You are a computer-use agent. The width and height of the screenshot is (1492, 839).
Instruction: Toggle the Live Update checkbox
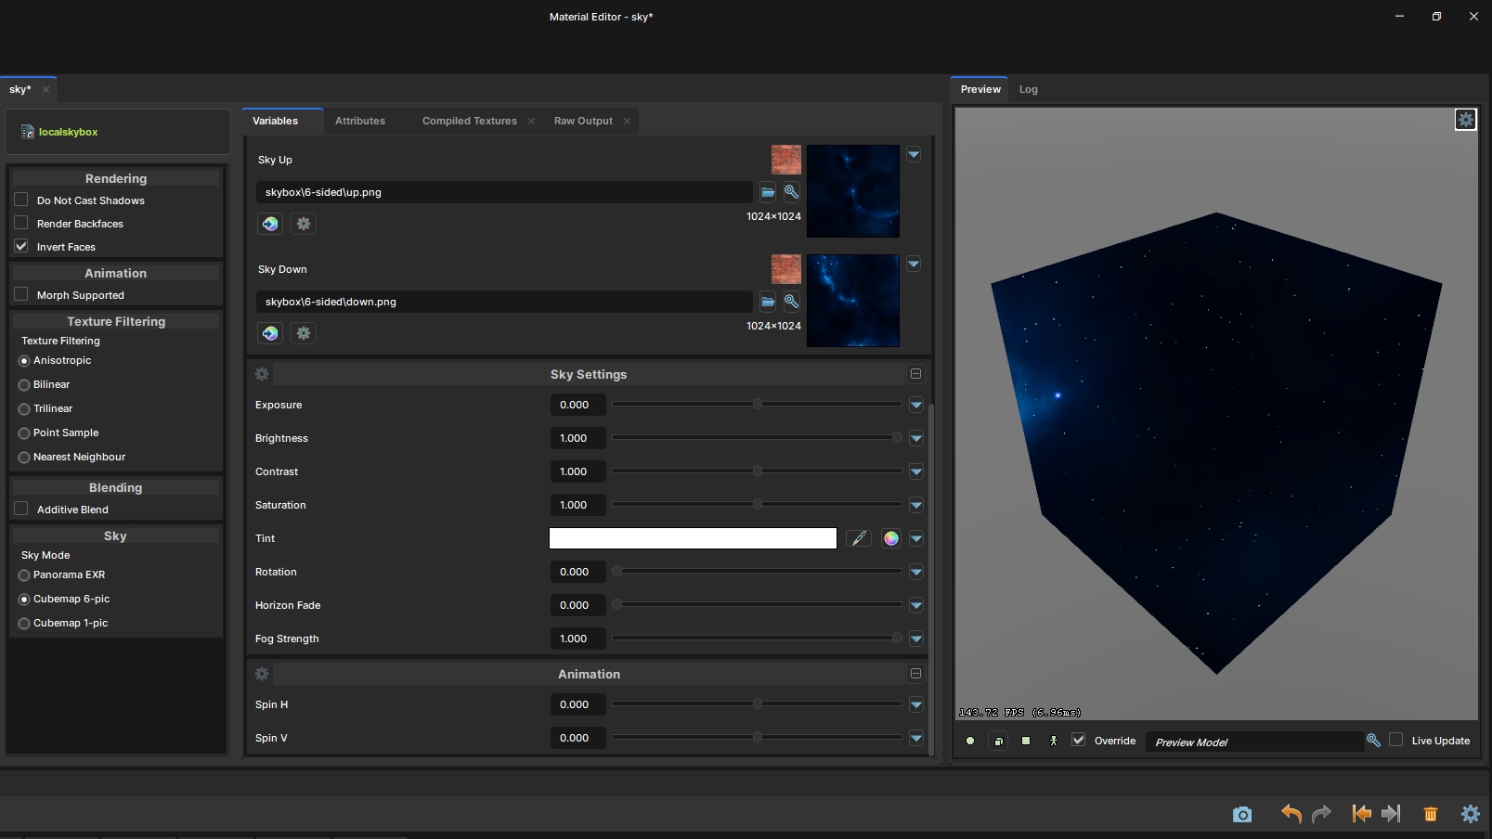click(1395, 740)
